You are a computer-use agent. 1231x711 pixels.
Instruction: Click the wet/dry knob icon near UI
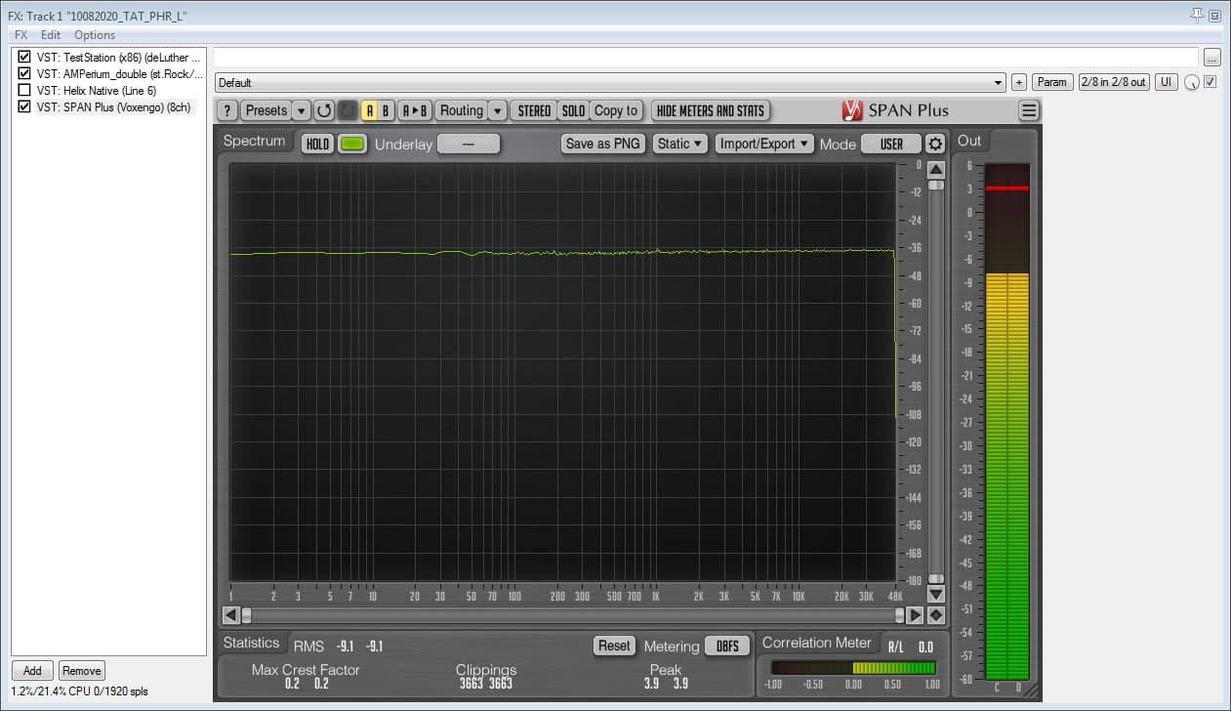coord(1192,83)
